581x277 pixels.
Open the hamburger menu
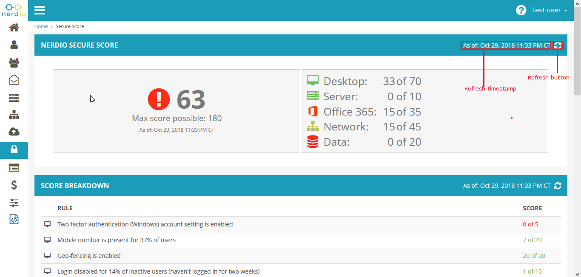coord(40,10)
